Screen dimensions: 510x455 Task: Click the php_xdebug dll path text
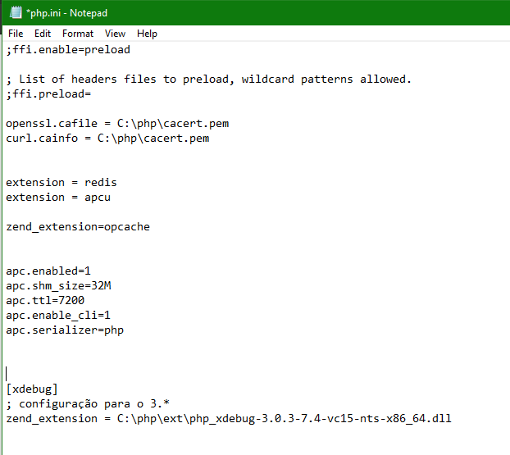pos(285,419)
